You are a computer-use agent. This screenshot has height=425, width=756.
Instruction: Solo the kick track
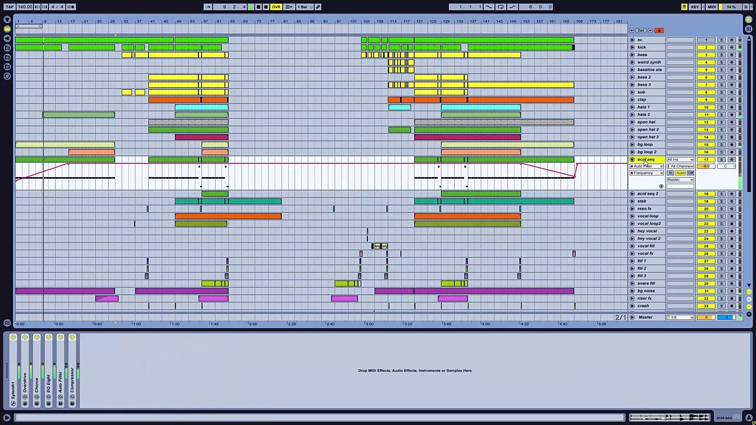722,47
